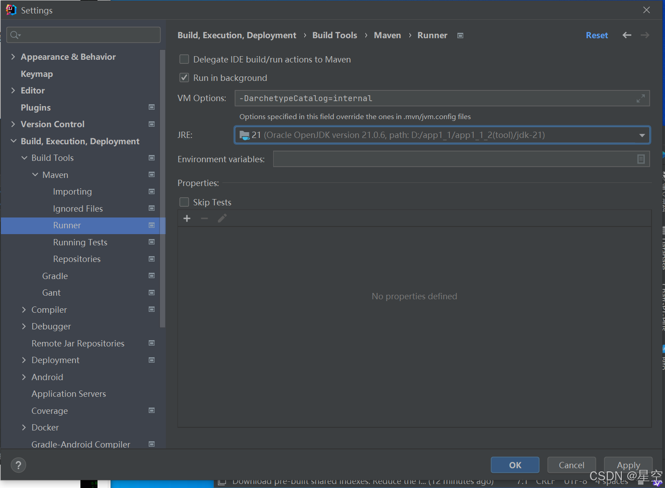The height and width of the screenshot is (488, 665).
Task: Open the JRE dropdown list
Action: [642, 135]
